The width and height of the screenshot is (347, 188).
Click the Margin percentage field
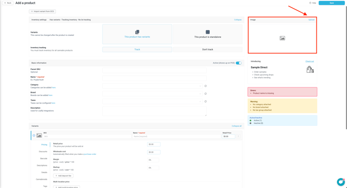[153, 160]
